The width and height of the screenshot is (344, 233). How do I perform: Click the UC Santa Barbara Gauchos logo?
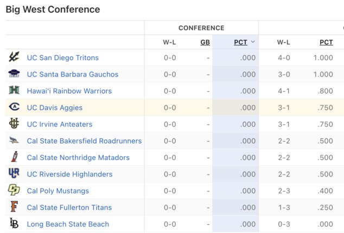[14, 74]
